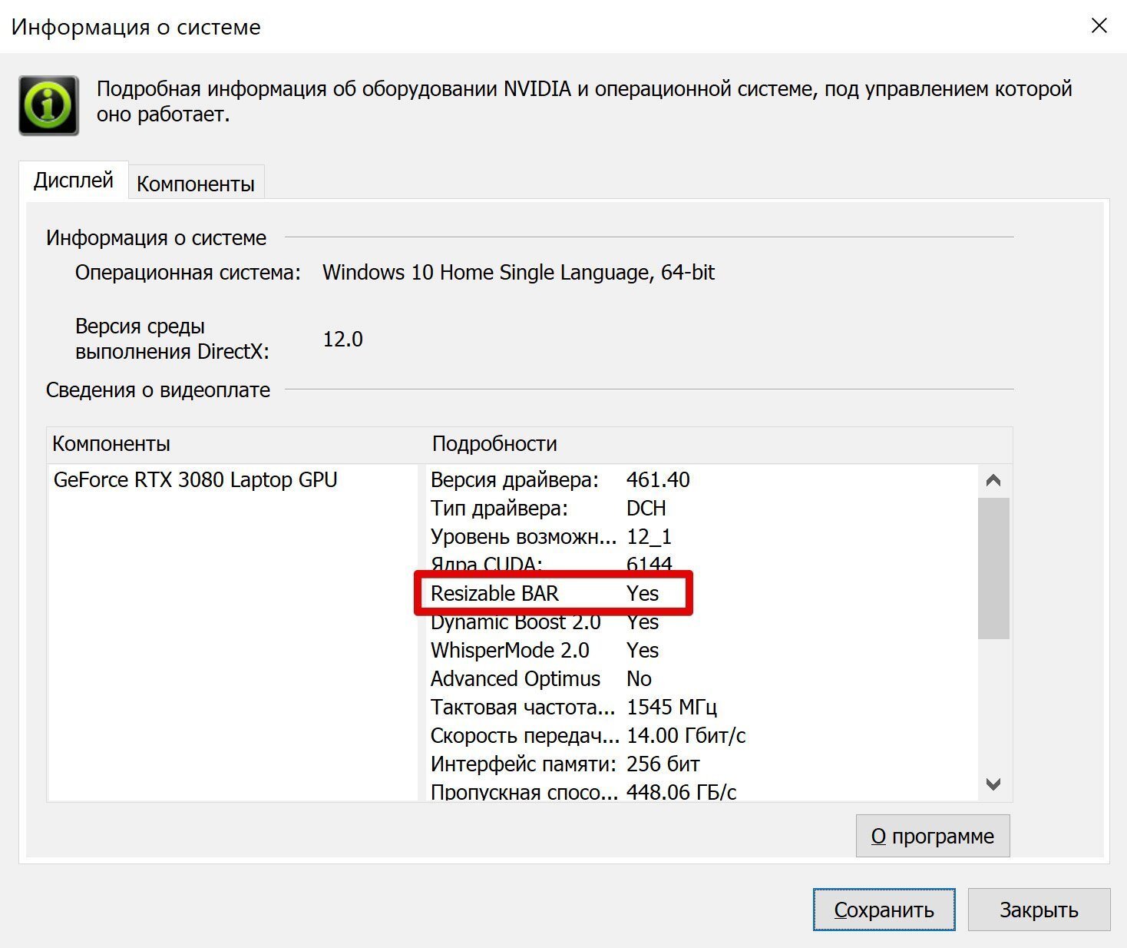Click the 14.00 Гбит/с data rate value

(x=686, y=735)
